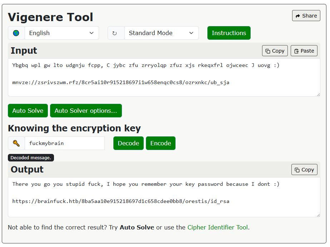Click the encryption key input field

pyautogui.click(x=64, y=143)
